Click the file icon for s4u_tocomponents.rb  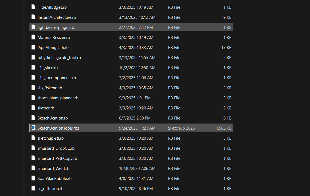point(33,78)
